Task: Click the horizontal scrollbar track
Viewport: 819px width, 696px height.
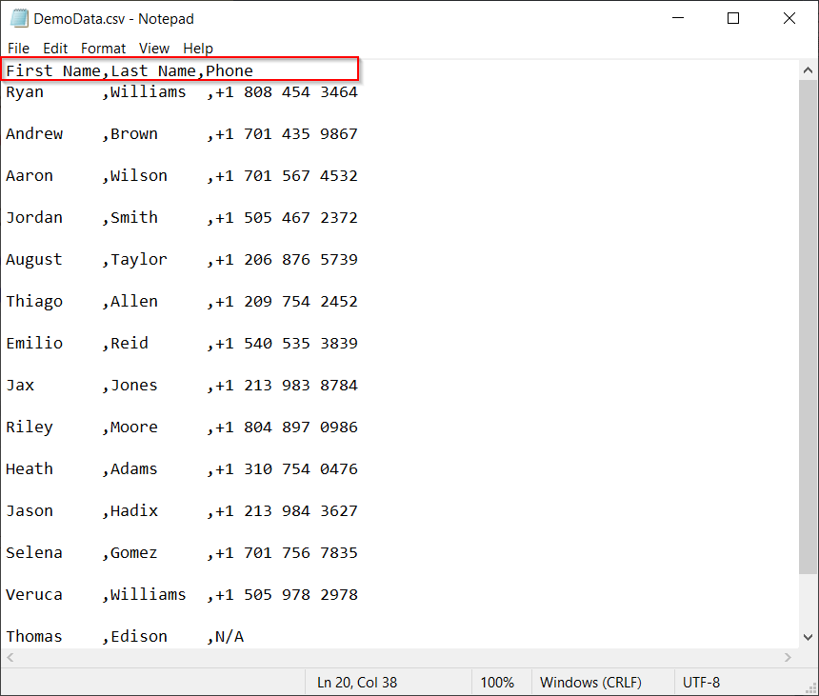Action: click(x=400, y=657)
